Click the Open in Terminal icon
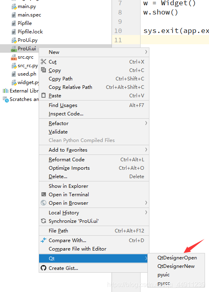 click(43, 194)
